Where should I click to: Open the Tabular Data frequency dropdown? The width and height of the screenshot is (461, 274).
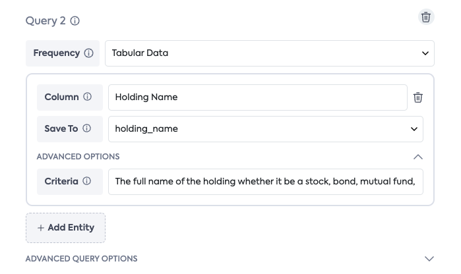[x=269, y=53]
